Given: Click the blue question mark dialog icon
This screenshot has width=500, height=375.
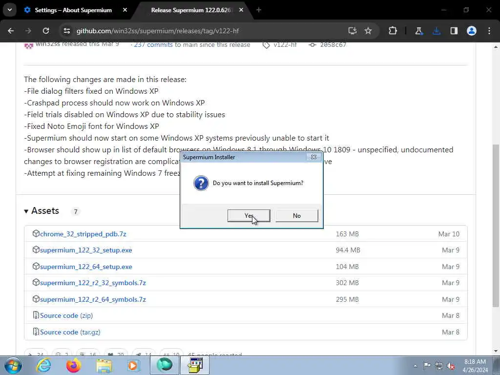Looking at the screenshot, I should click(201, 183).
